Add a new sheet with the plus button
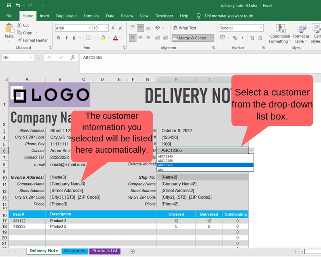This screenshot has width=321, height=257. (132, 251)
